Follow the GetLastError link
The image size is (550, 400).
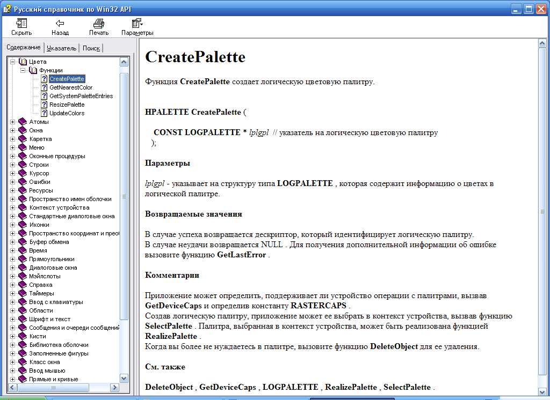(241, 255)
